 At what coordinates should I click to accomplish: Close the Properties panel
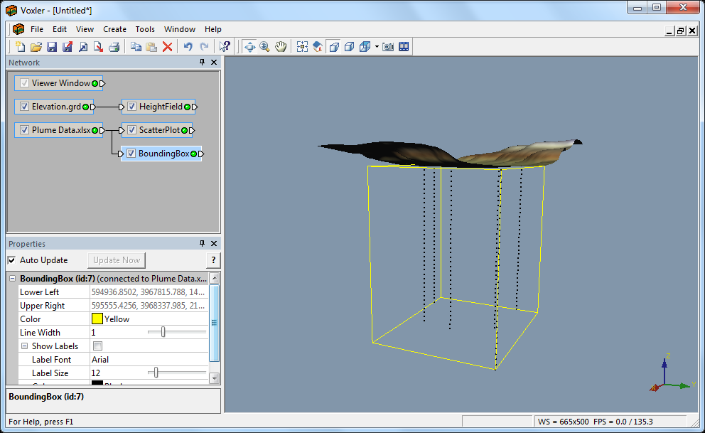point(214,243)
